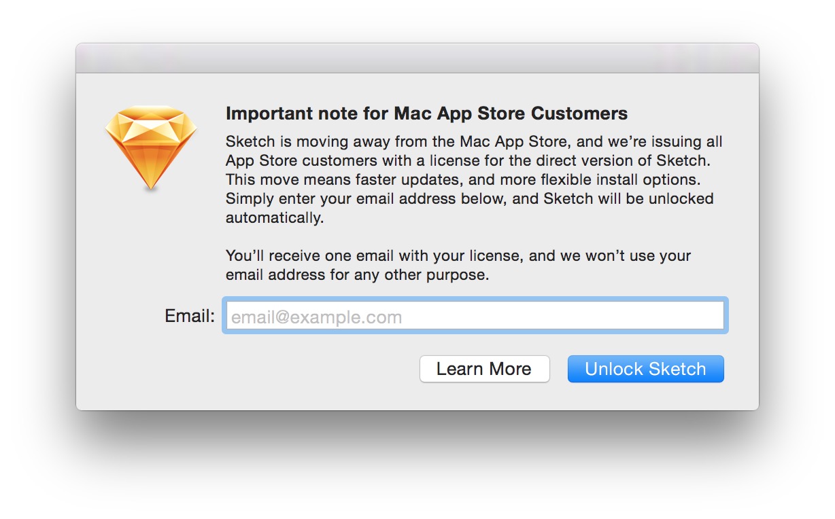
Task: Click the dialog window's gray title bar
Action: coord(417,58)
